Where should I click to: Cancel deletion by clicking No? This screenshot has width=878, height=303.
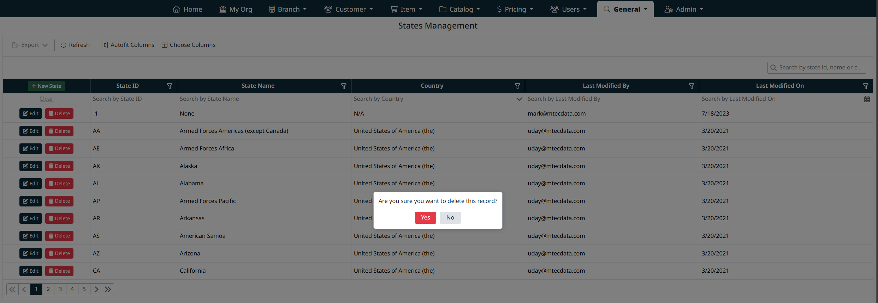[450, 218]
